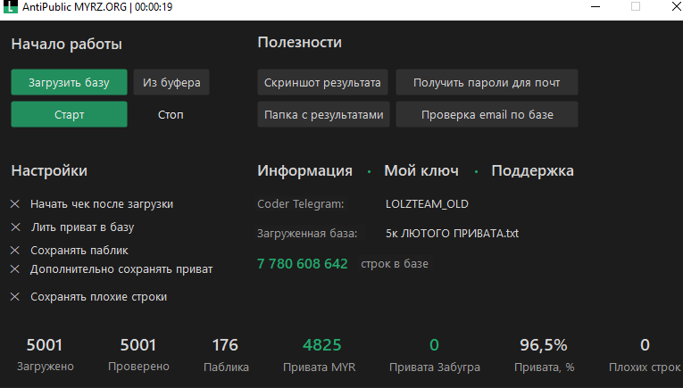Switch to the 'Информация' tab
This screenshot has width=683, height=388.
pyautogui.click(x=305, y=170)
